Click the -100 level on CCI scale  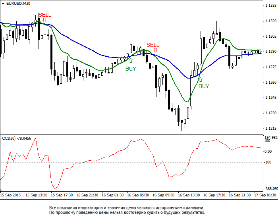click(x=268, y=162)
